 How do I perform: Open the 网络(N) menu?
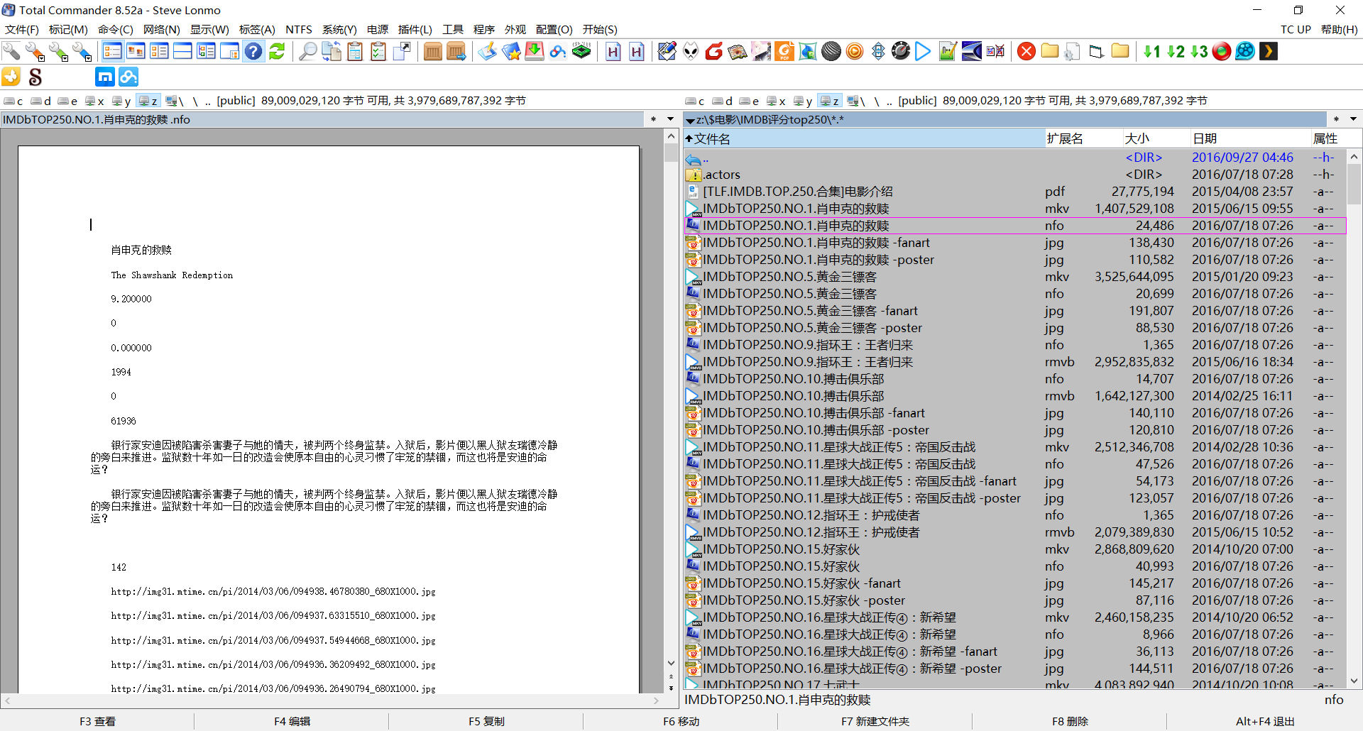pyautogui.click(x=162, y=29)
